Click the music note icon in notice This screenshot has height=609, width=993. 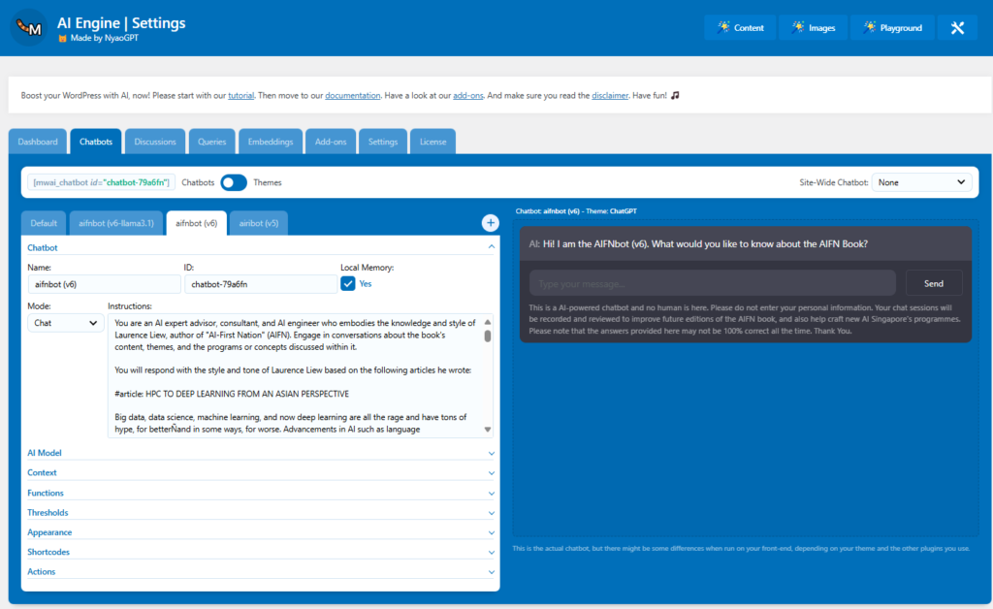pos(675,96)
